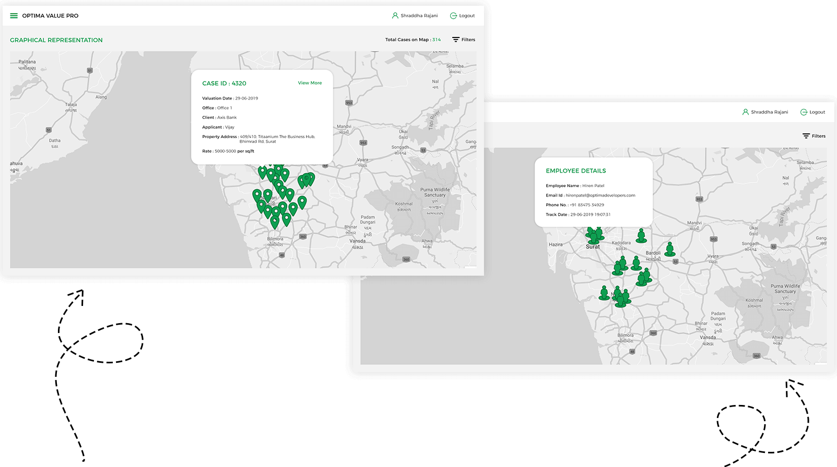Click the user profile icon in the right window
The height and width of the screenshot is (467, 837).
pos(746,112)
